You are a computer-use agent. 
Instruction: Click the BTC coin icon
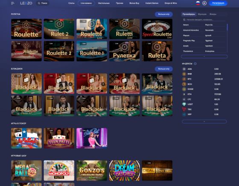184,79
